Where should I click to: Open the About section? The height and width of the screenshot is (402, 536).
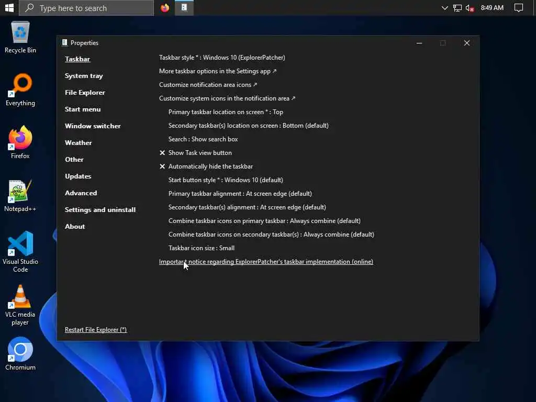pyautogui.click(x=75, y=226)
